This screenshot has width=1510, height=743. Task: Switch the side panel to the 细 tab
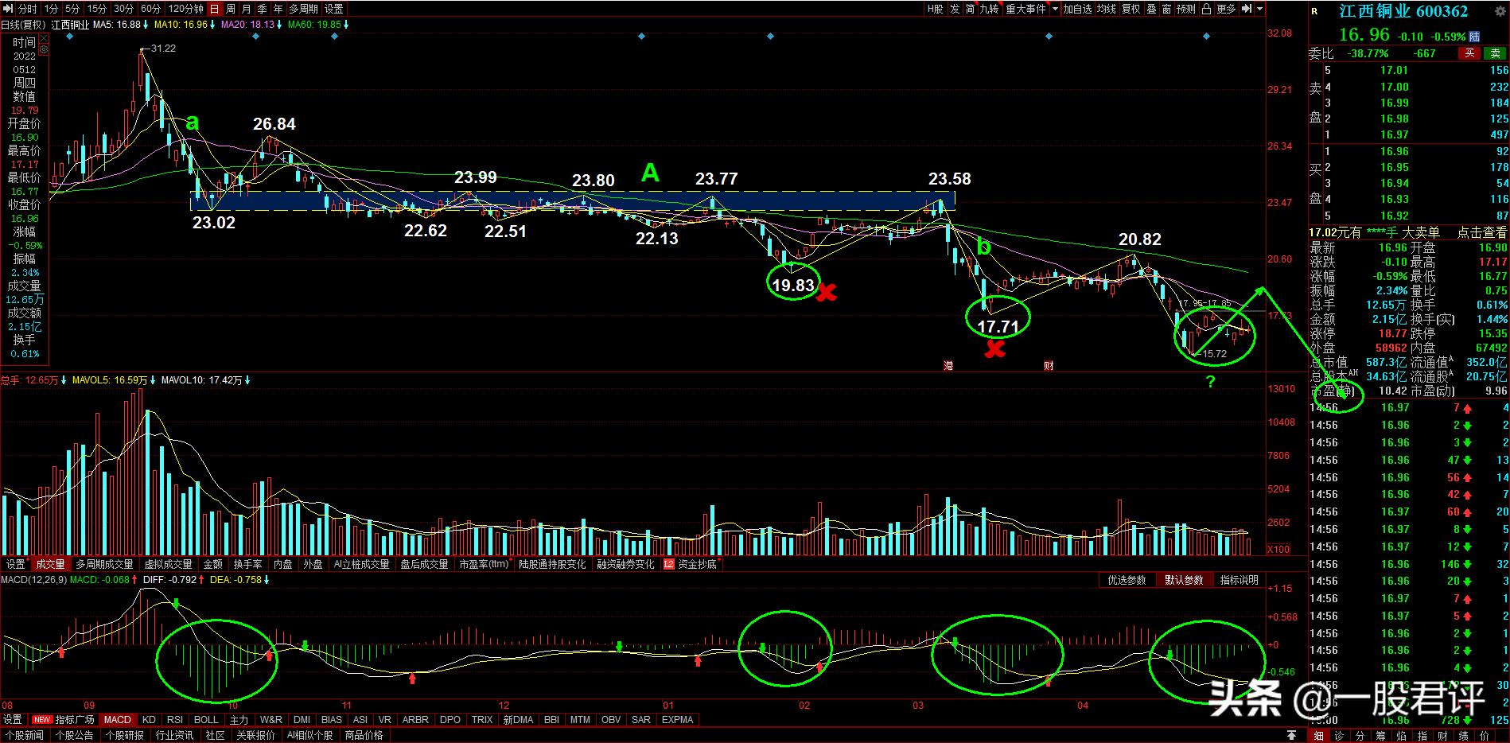pyautogui.click(x=1318, y=735)
